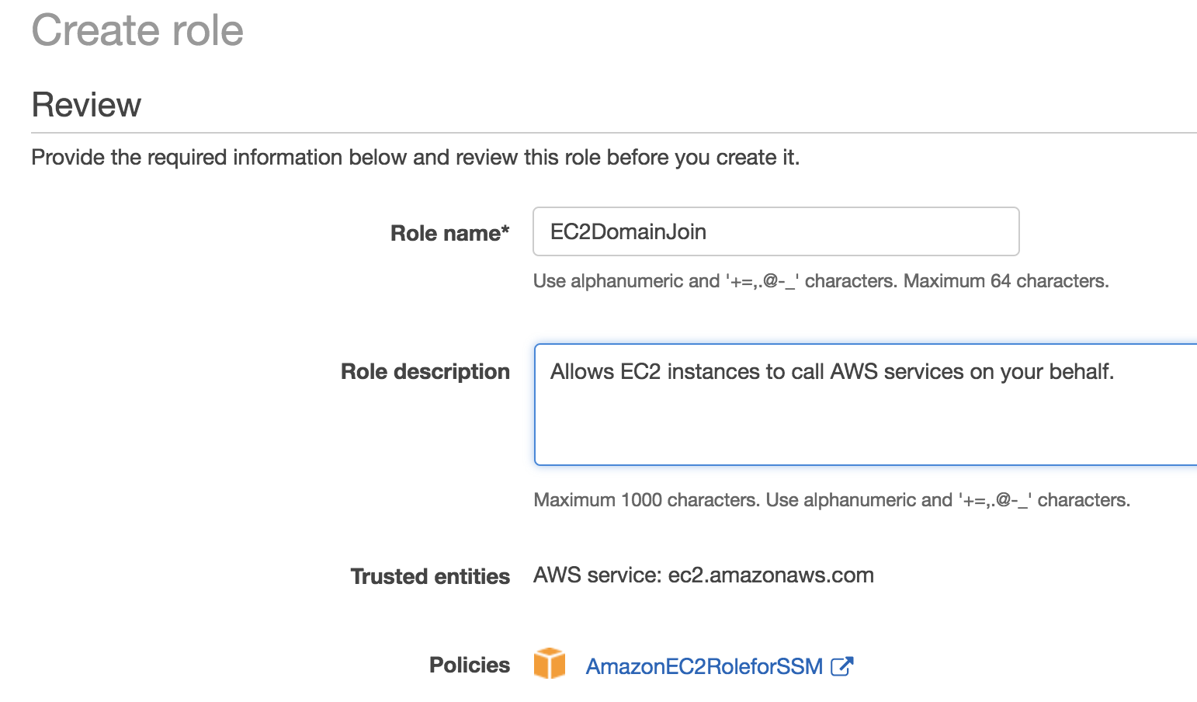The width and height of the screenshot is (1197, 702).
Task: Open the external link icon beside AmazonEC2RoleforSSM
Action: [x=841, y=666]
